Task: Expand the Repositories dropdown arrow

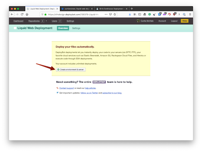Action: click(x=46, y=21)
